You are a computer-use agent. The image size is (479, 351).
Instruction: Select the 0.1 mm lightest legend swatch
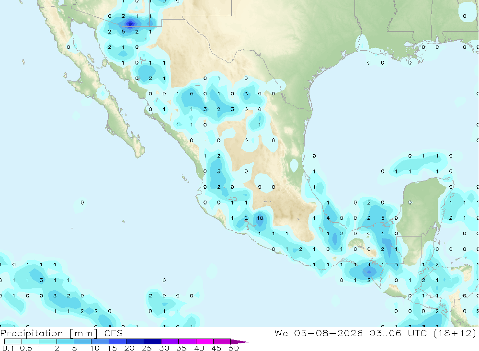(13, 341)
